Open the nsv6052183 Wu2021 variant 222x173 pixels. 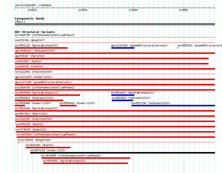pyautogui.click(x=30, y=124)
